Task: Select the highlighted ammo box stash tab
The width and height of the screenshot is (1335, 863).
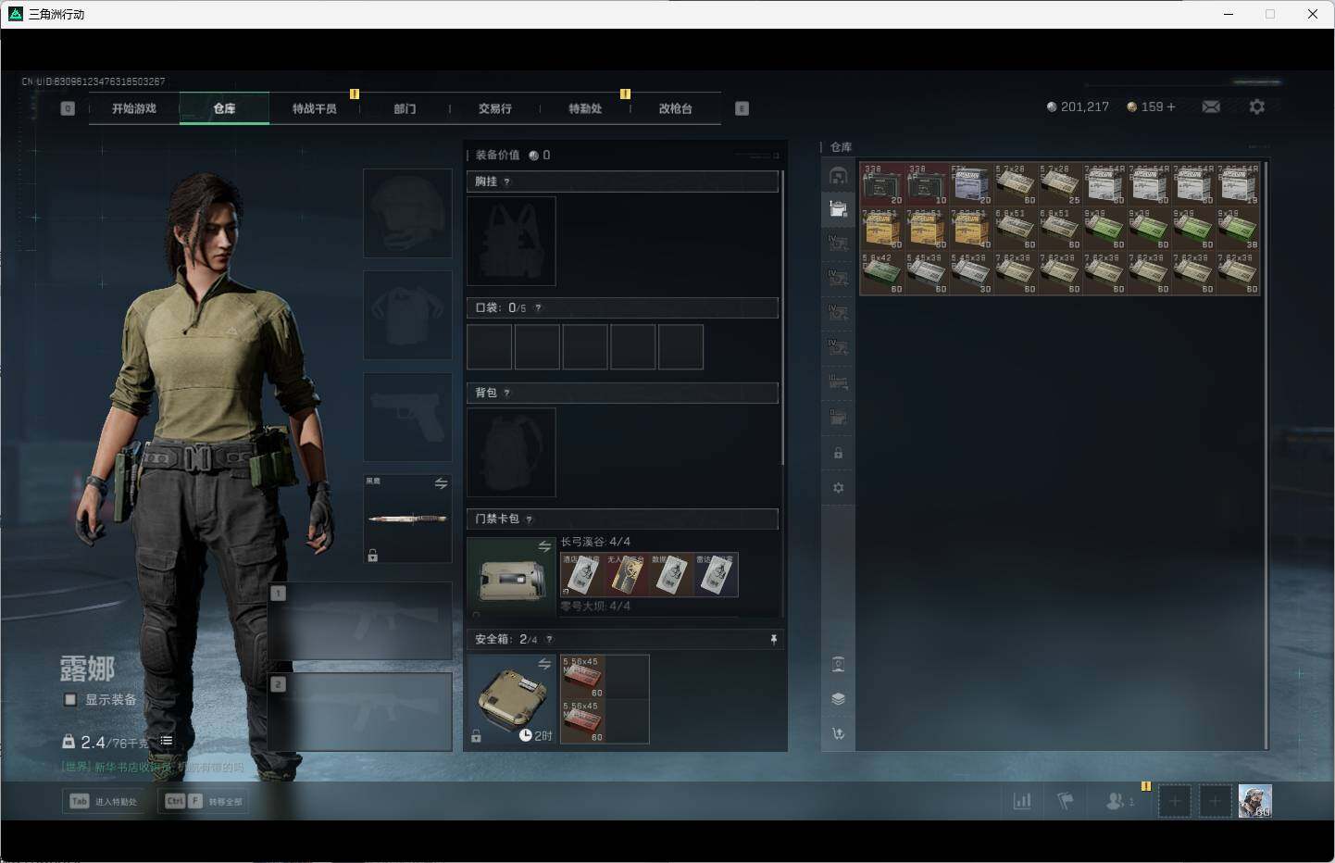Action: click(838, 208)
